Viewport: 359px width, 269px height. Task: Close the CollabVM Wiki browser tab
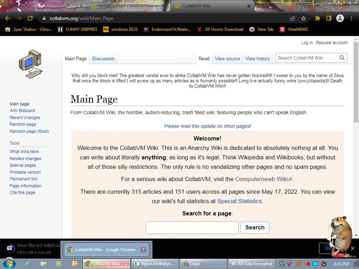pos(249,6)
